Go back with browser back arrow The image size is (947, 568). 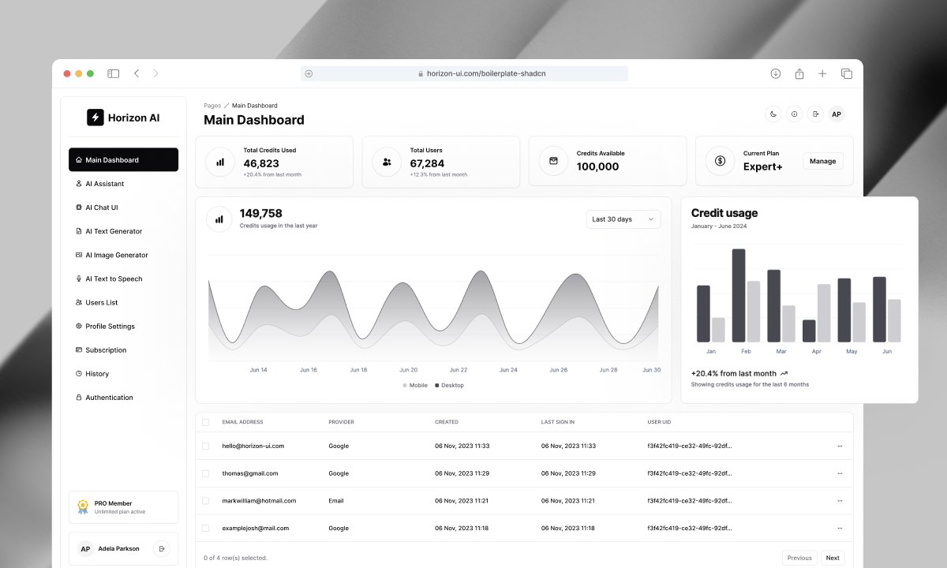(x=137, y=73)
